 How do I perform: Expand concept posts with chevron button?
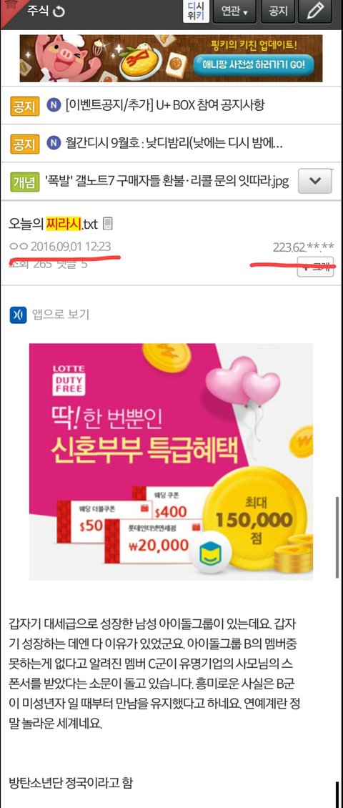point(316,181)
